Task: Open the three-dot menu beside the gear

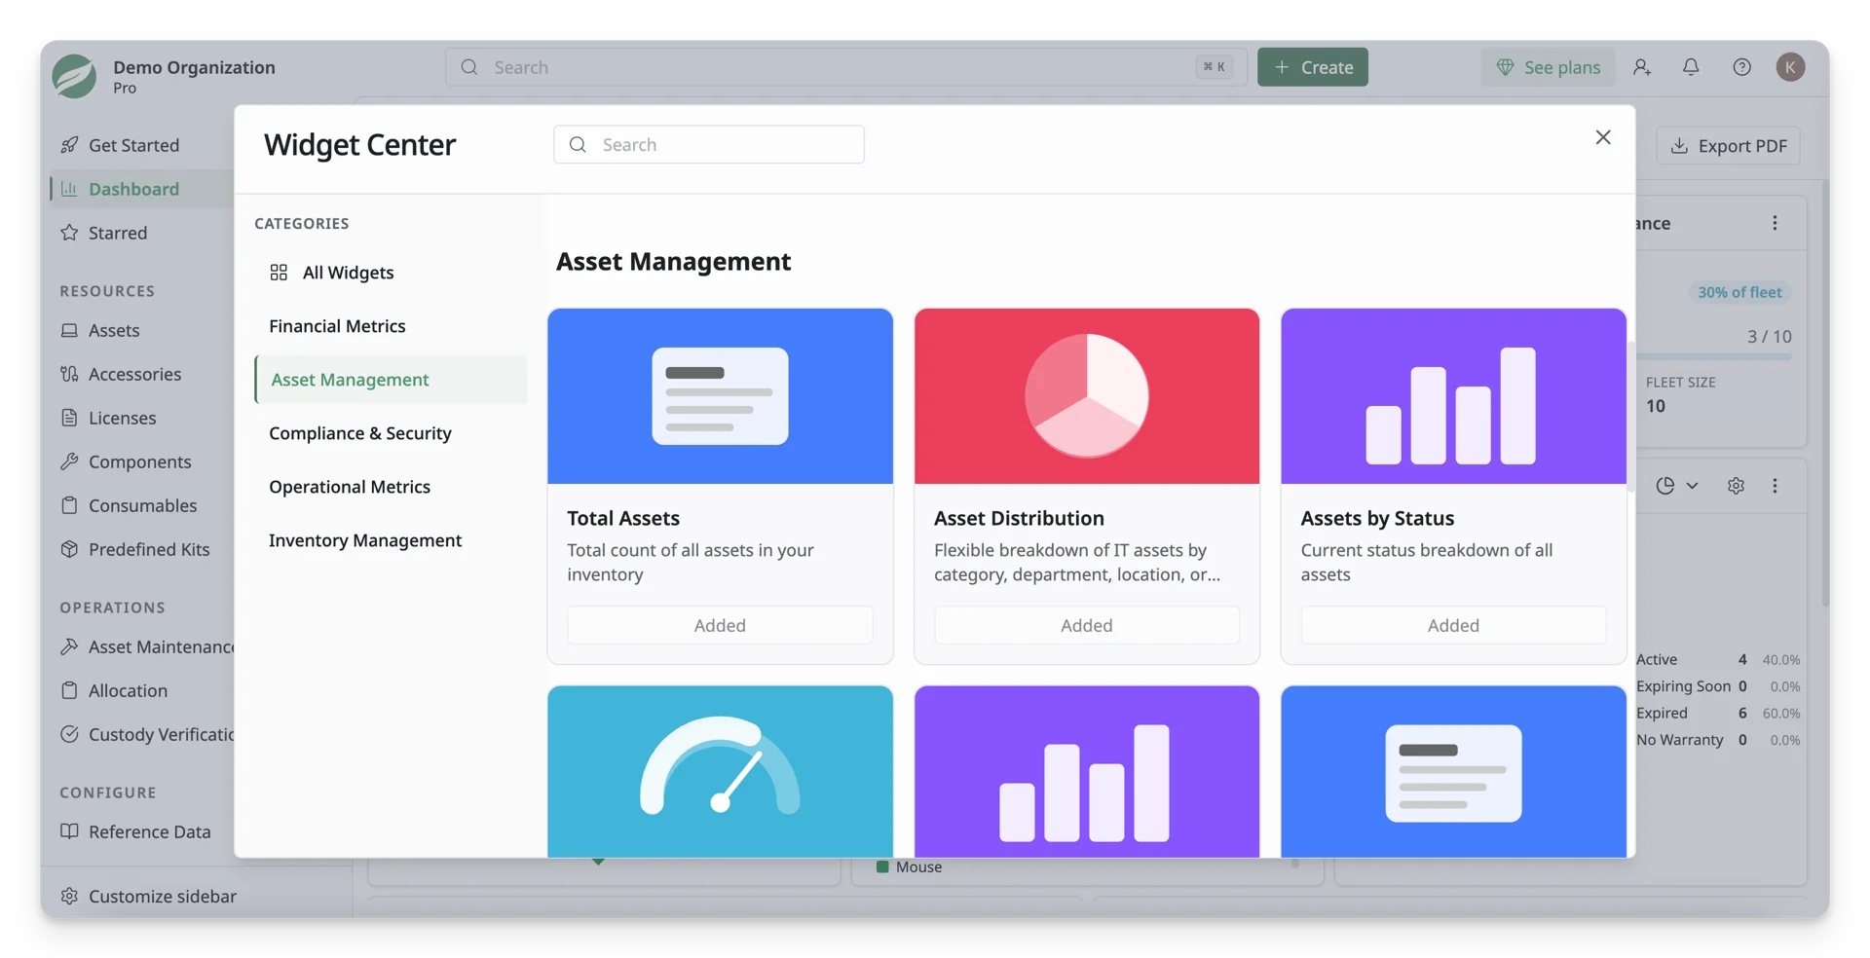Action: point(1775,486)
